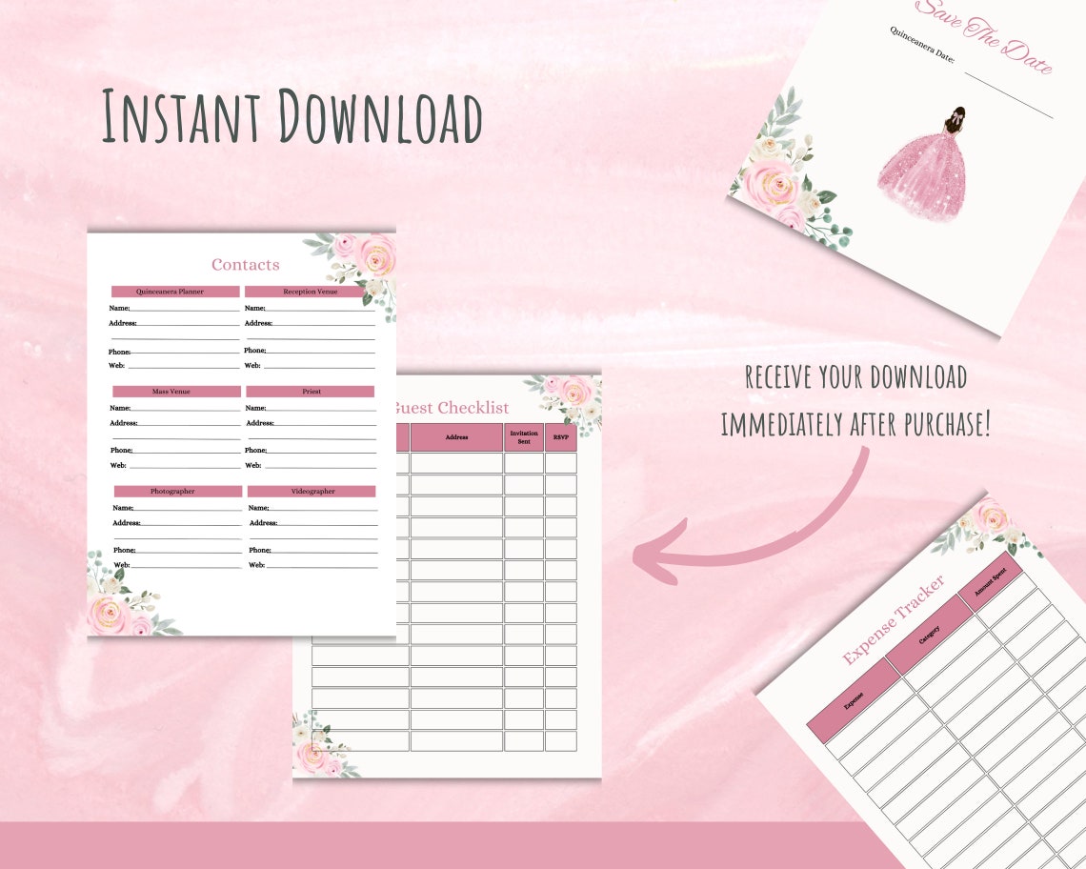Image resolution: width=1086 pixels, height=869 pixels.
Task: Click the "Reception Venue" section header
Action: click(x=305, y=292)
